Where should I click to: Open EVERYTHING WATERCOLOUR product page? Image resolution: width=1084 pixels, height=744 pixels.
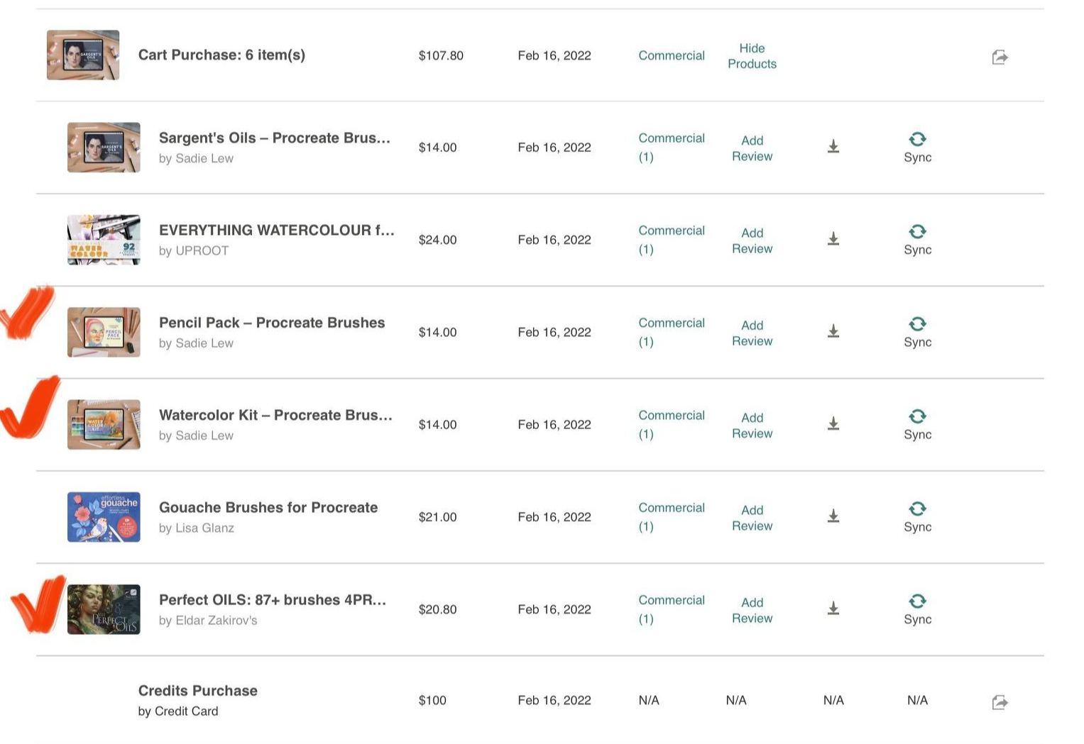(276, 231)
